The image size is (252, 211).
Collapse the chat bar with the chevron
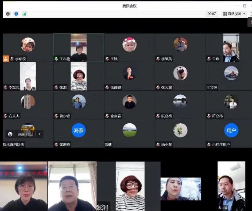point(40,134)
